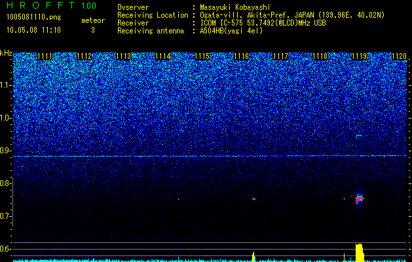The width and height of the screenshot is (412, 262).
Task: Click the HROFFT 1.00 title text
Action: (x=52, y=5)
